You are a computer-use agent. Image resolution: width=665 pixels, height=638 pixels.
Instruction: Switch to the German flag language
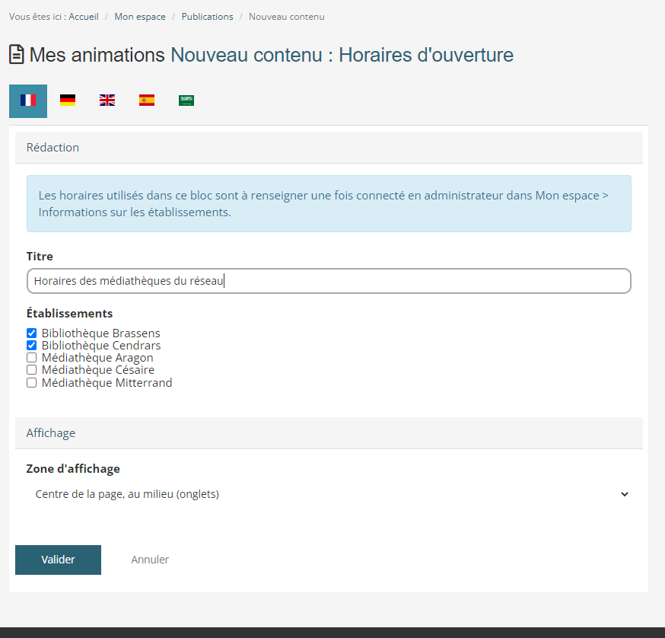pyautogui.click(x=68, y=100)
